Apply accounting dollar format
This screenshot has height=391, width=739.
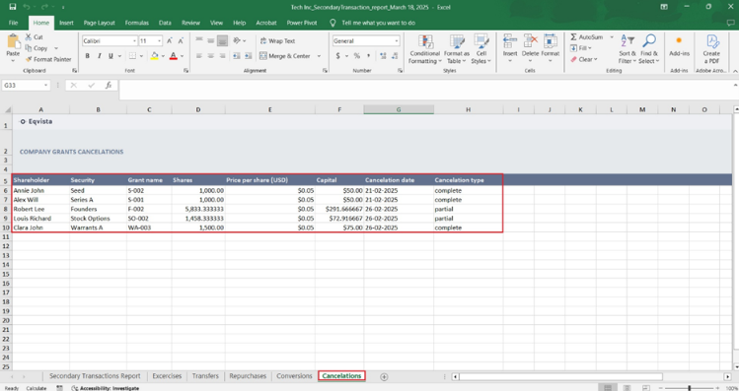coord(337,56)
